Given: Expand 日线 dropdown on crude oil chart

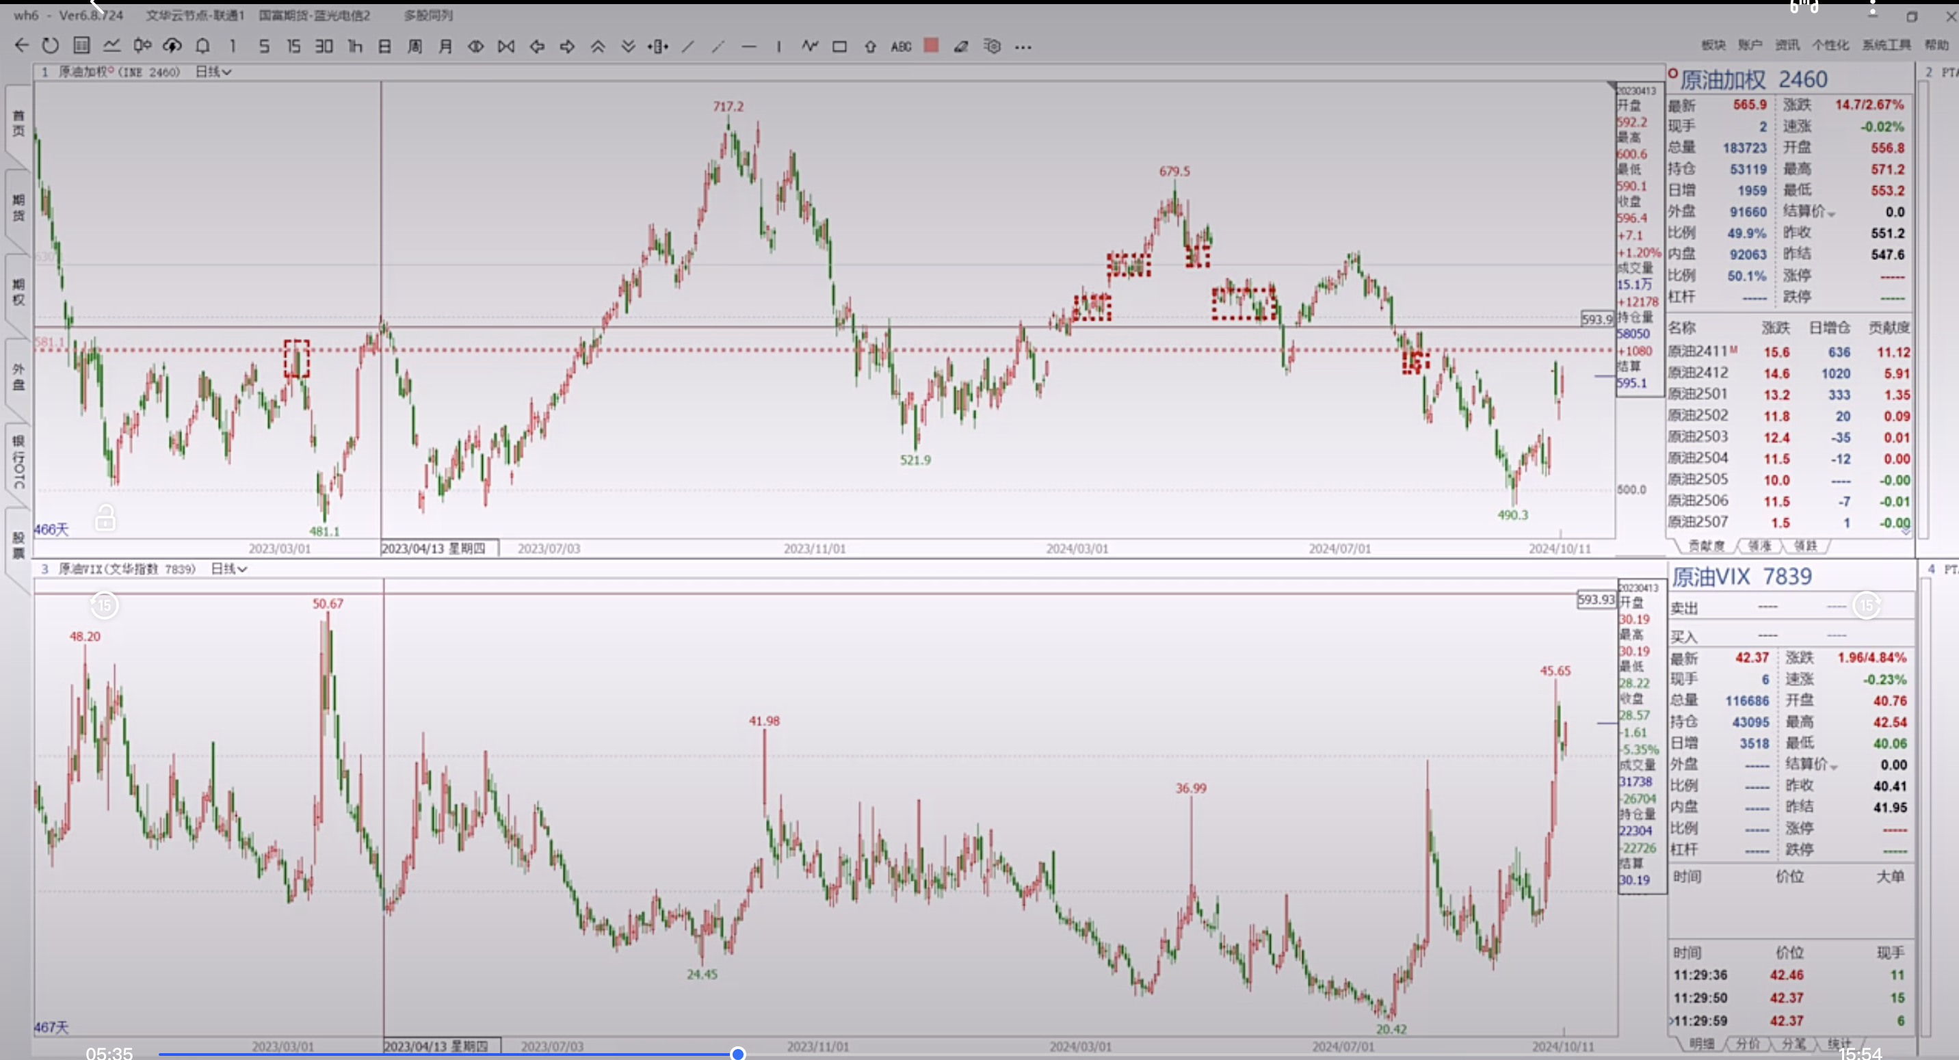Looking at the screenshot, I should [213, 72].
